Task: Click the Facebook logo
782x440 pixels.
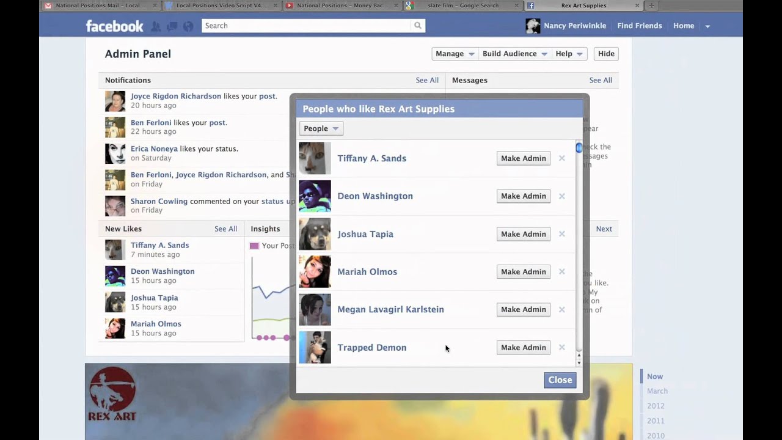Action: (114, 26)
